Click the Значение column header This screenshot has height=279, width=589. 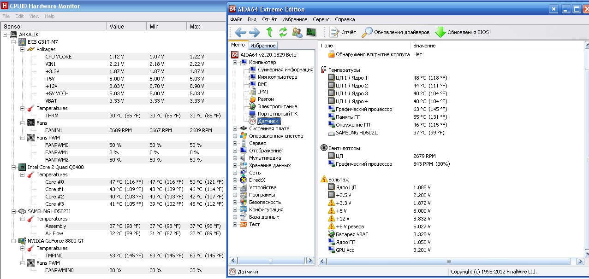pyautogui.click(x=497, y=46)
